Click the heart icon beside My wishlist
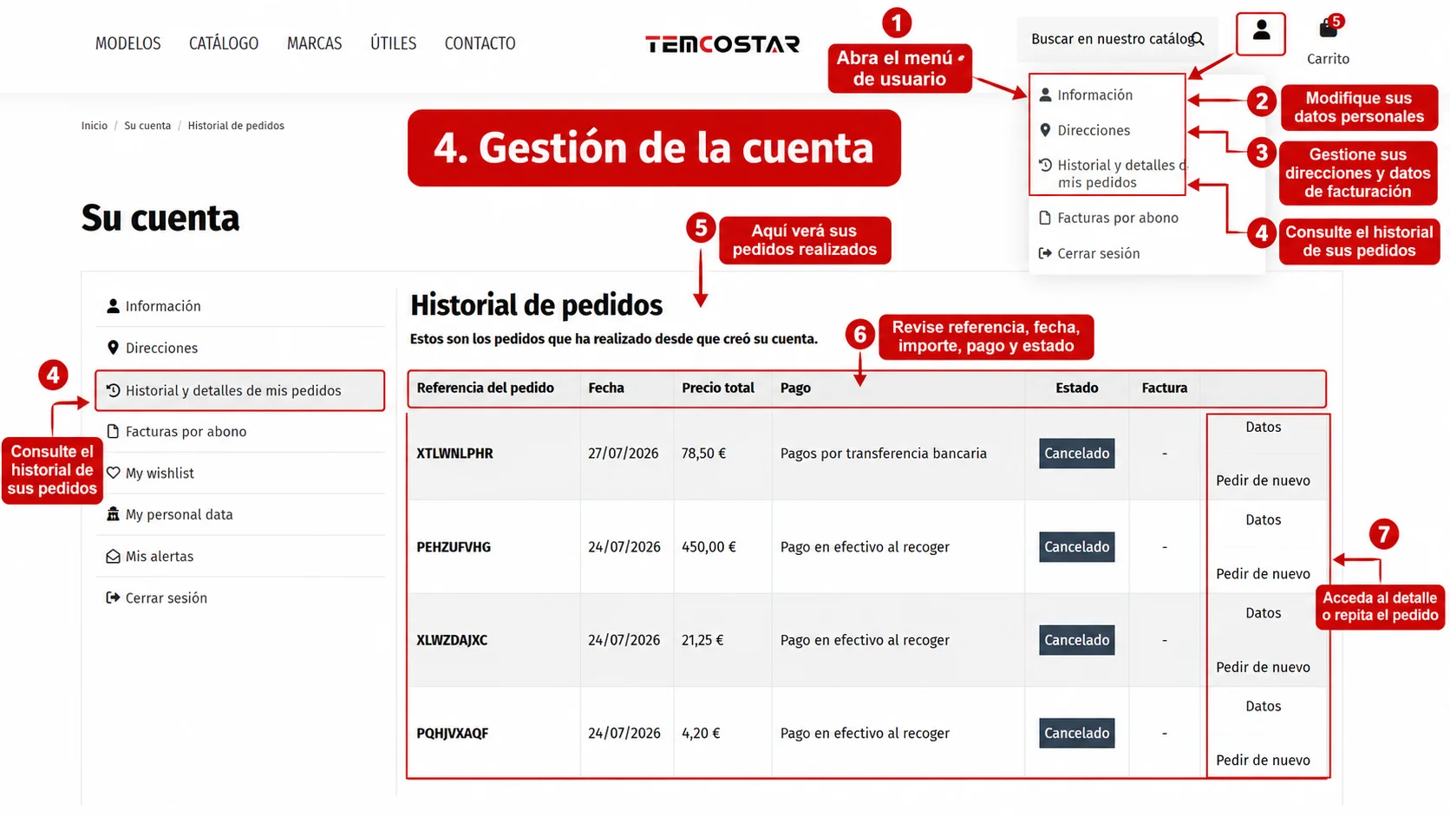Viewport: 1450px width, 816px height. [113, 473]
